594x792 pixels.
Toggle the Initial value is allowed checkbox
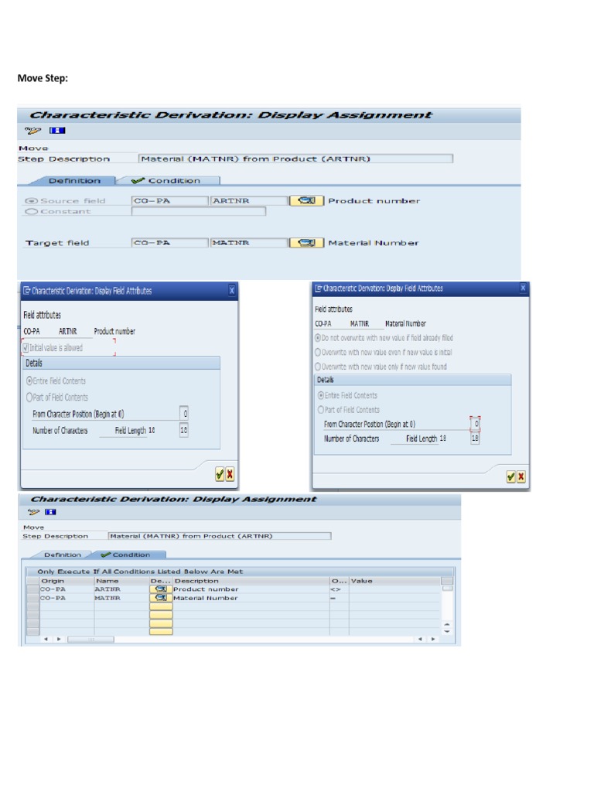click(x=26, y=348)
